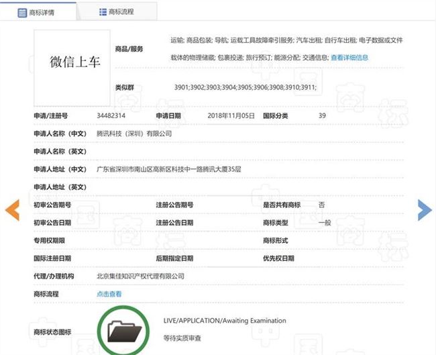Select agency name 北京集佳知识产权代理有限公司

[140, 276]
